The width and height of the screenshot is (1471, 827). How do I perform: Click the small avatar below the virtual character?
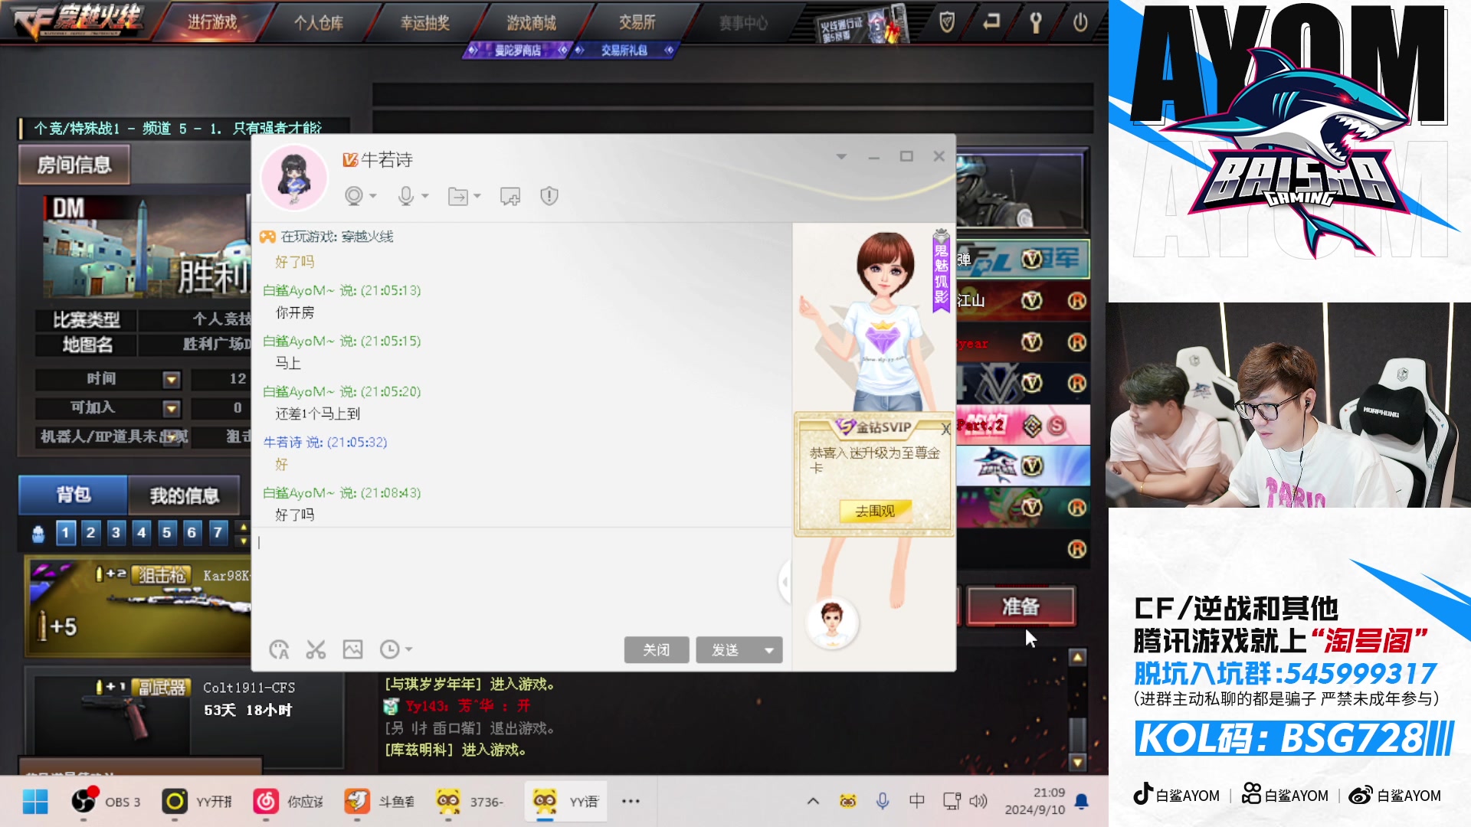point(832,622)
